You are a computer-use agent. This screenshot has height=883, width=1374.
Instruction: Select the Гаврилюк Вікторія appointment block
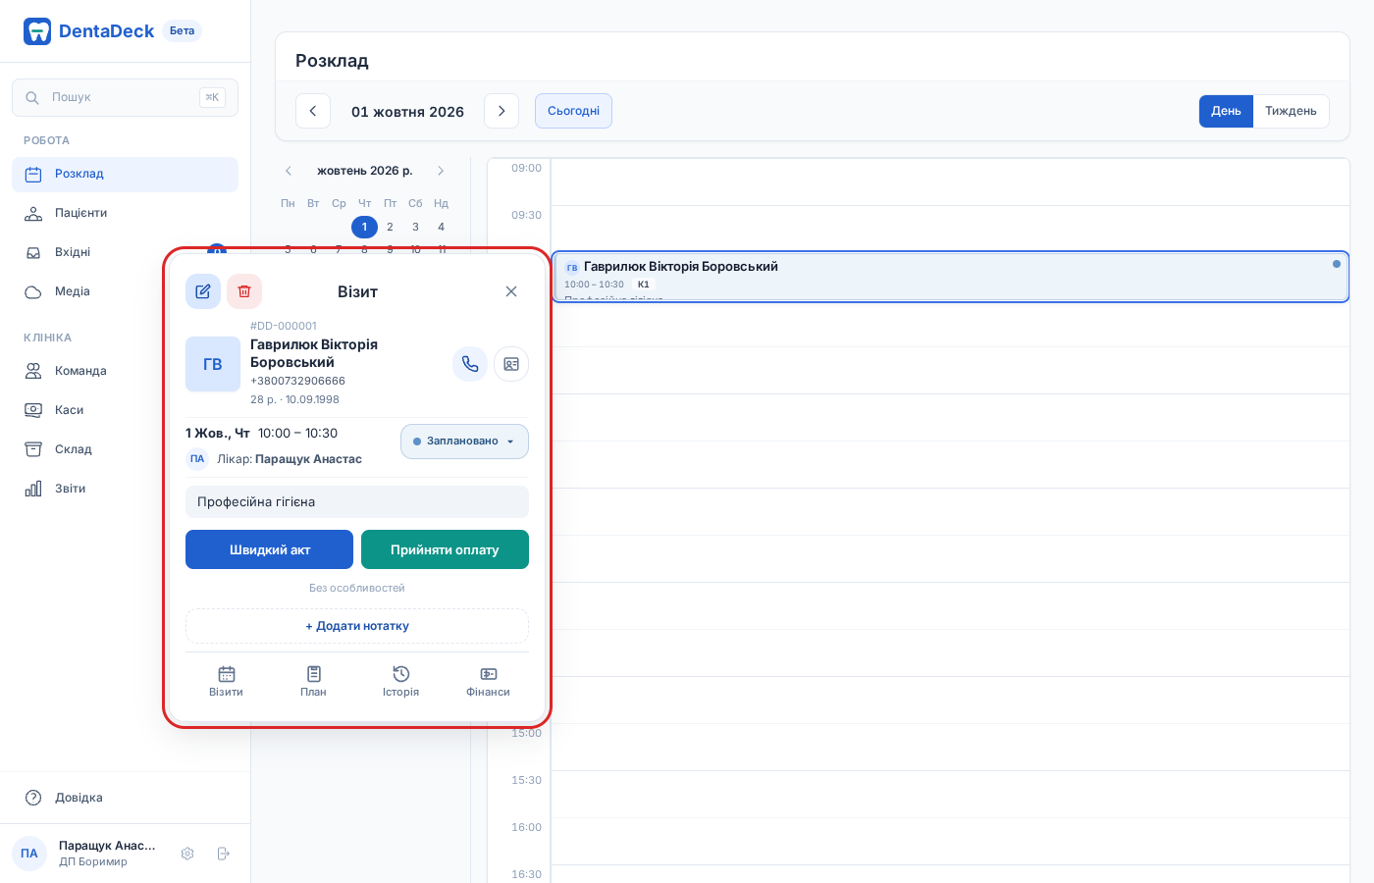click(951, 277)
